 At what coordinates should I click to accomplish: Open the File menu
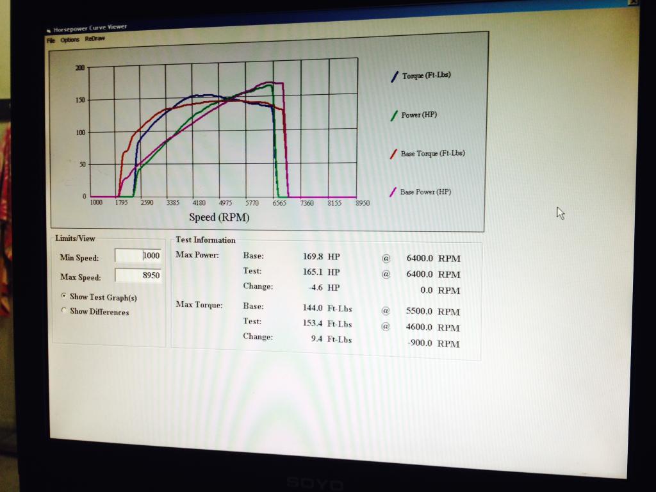[51, 40]
